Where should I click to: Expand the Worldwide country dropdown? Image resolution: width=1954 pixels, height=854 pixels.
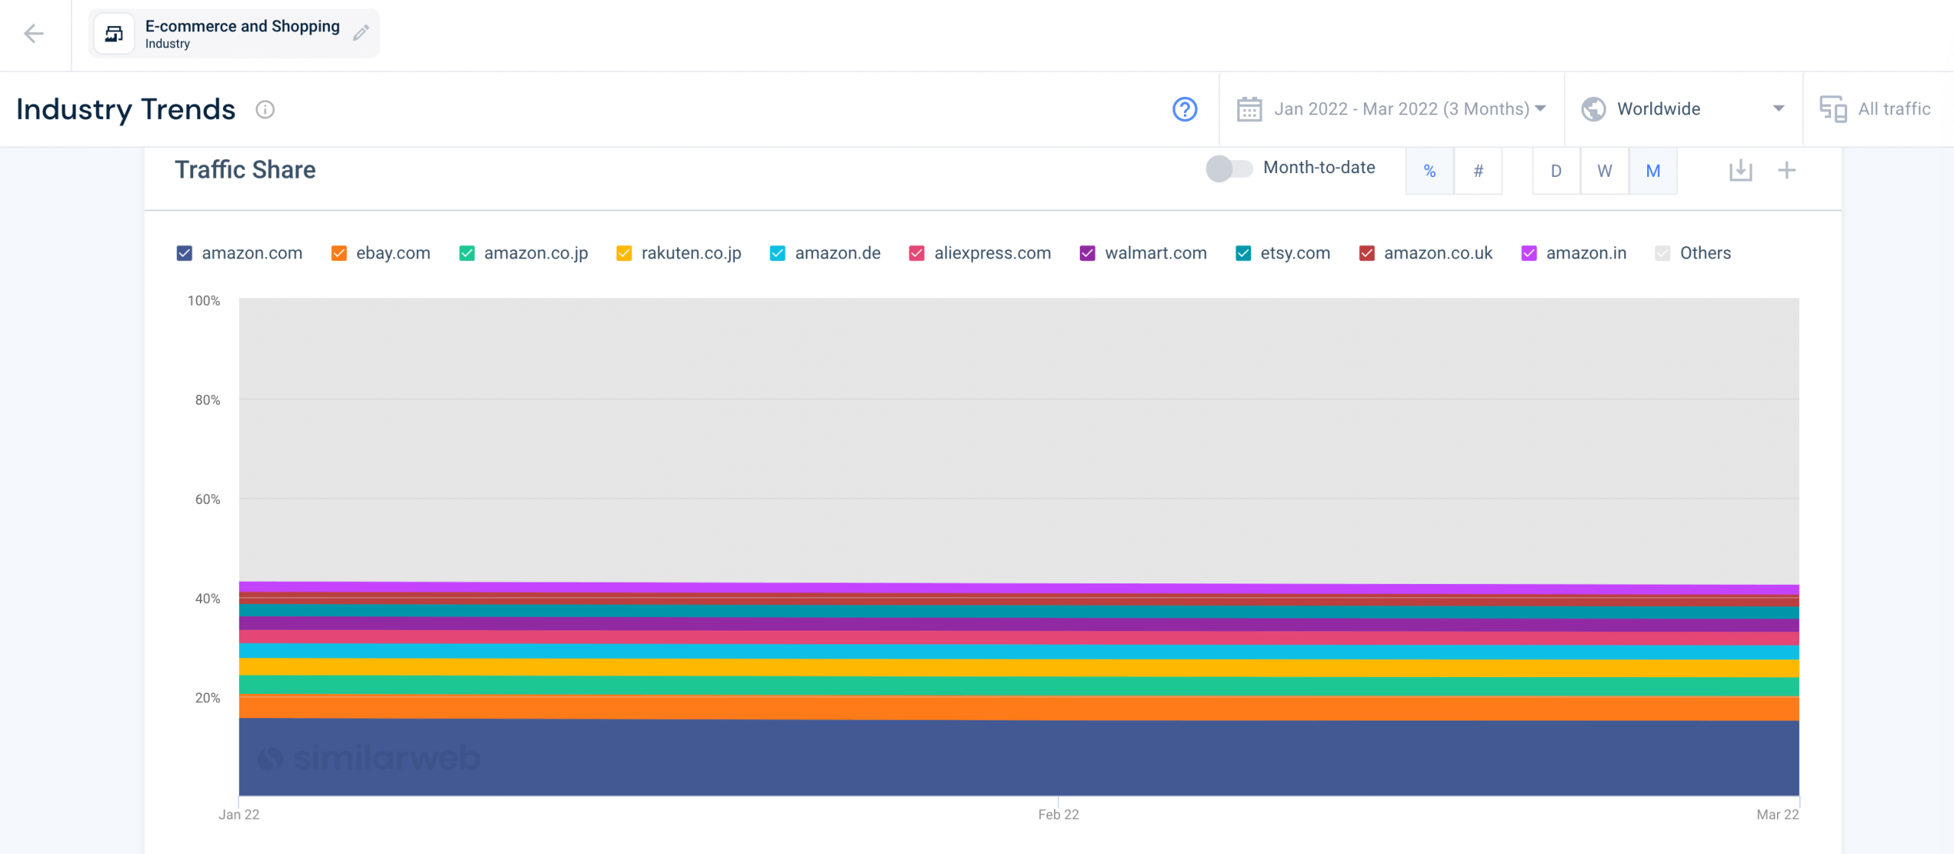(x=1683, y=109)
